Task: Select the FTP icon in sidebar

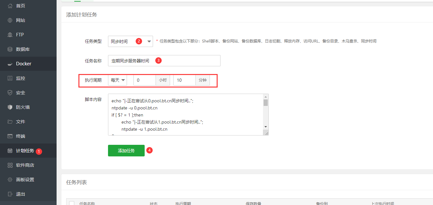Action: [10, 35]
